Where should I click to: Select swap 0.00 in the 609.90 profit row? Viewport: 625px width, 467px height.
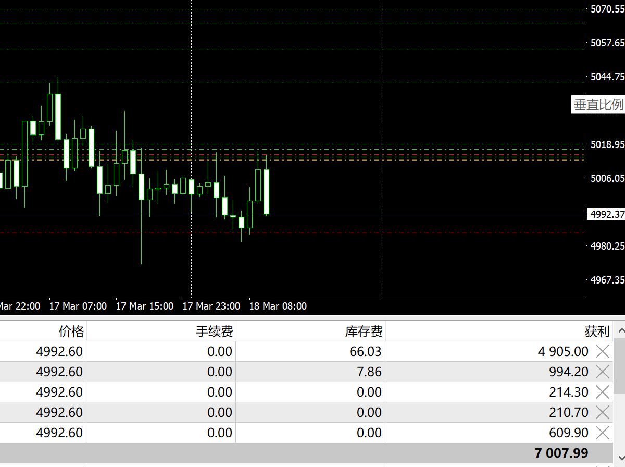(369, 433)
